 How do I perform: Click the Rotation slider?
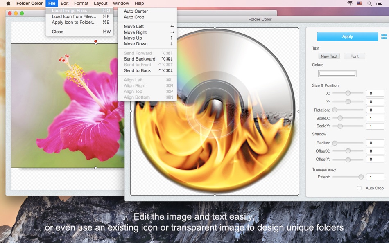348,110
